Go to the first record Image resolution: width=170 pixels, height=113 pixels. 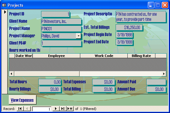[x=20, y=109]
